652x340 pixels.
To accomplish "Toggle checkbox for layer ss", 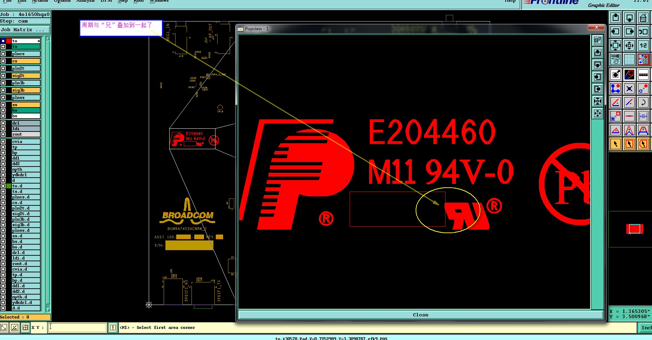I will click(x=3, y=105).
